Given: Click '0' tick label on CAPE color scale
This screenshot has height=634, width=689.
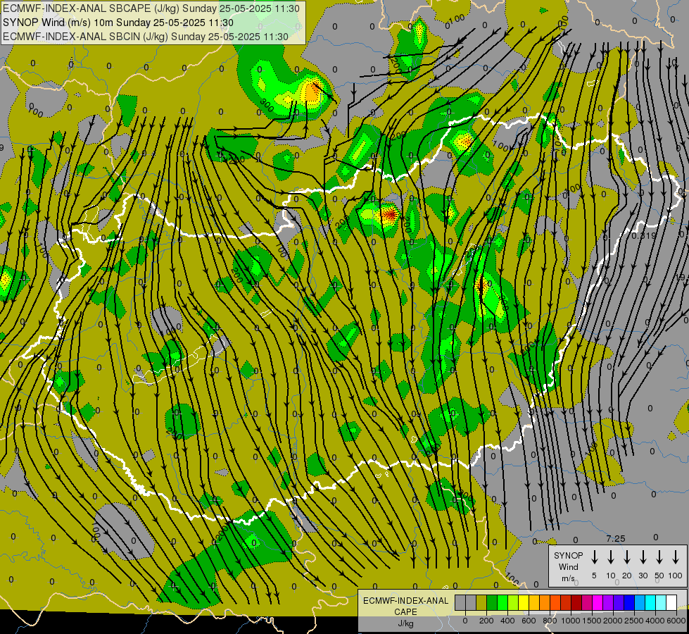Looking at the screenshot, I should click(x=465, y=621).
